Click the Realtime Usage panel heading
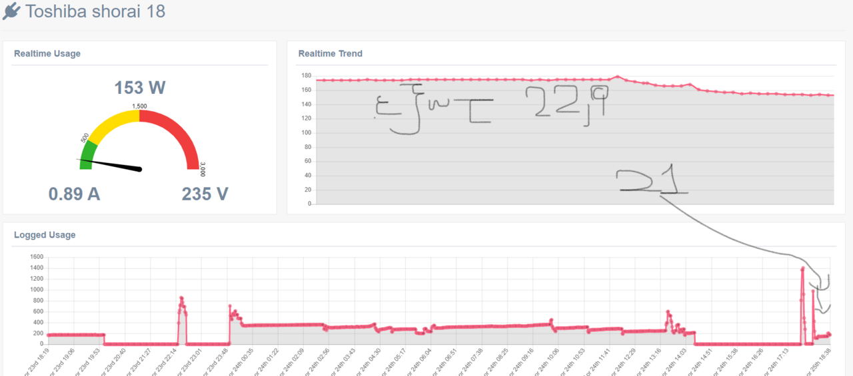 [47, 53]
